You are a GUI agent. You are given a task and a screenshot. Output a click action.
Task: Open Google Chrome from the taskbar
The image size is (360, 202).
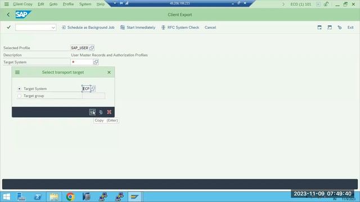coord(70,197)
